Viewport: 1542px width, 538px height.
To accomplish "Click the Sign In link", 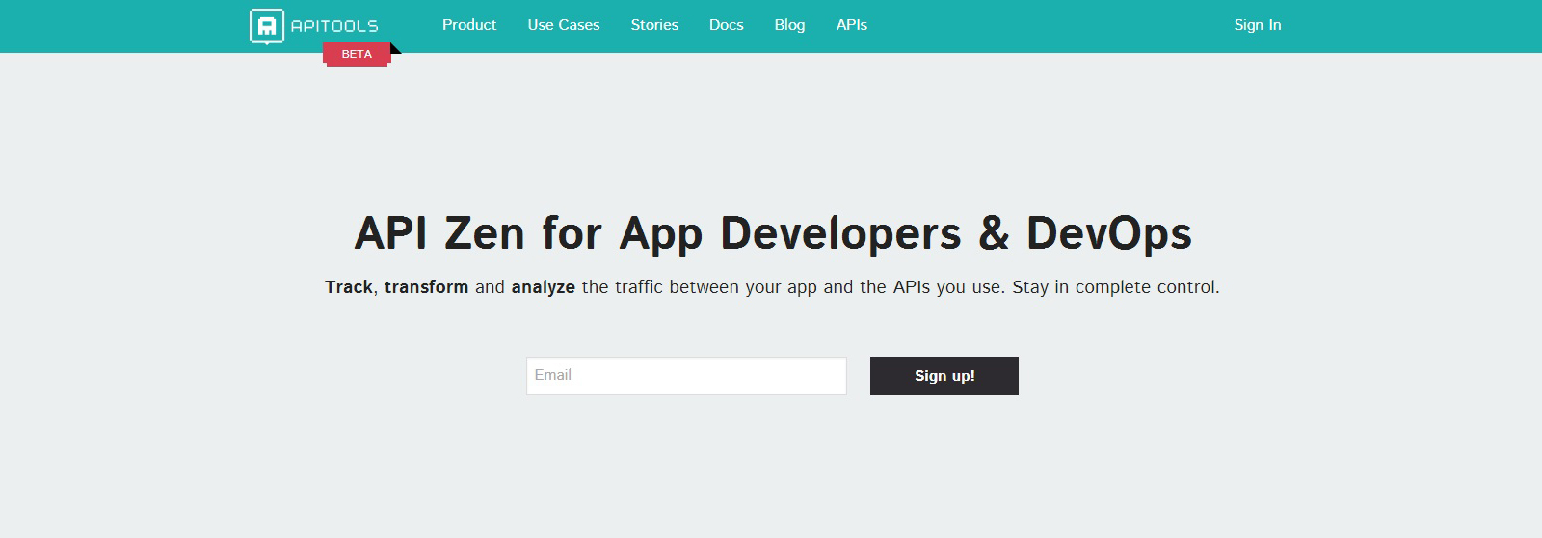I will pos(1258,25).
